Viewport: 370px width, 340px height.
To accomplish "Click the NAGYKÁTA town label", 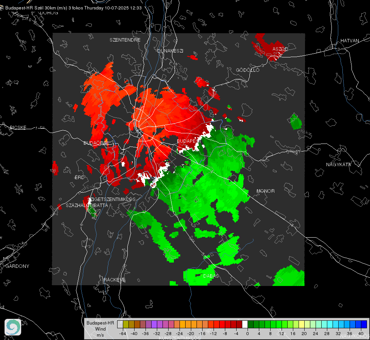I will [339, 164].
